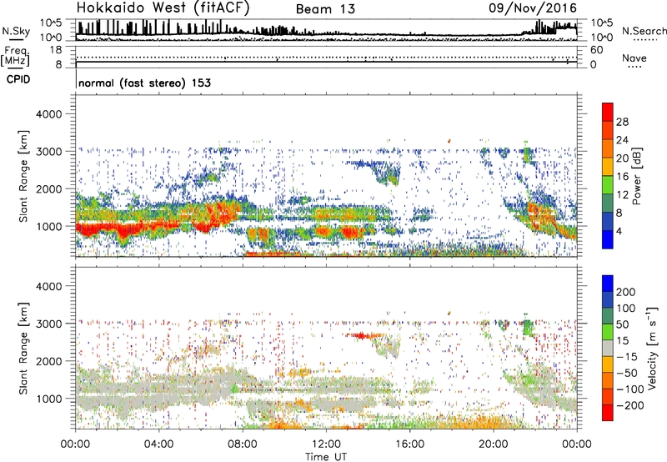
Task: Select the '04:00' time tick label
Action: pyautogui.click(x=158, y=444)
